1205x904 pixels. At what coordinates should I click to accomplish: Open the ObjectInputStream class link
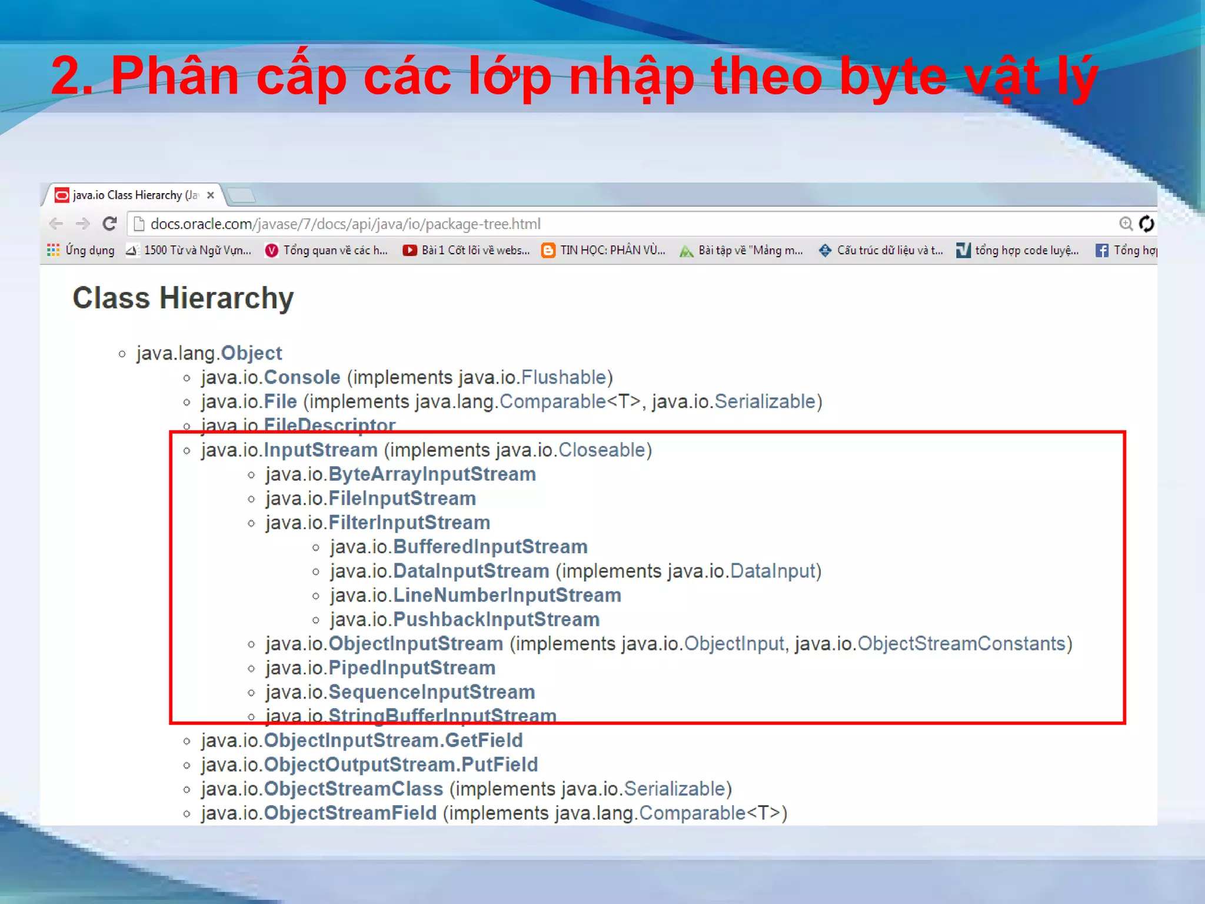point(415,643)
